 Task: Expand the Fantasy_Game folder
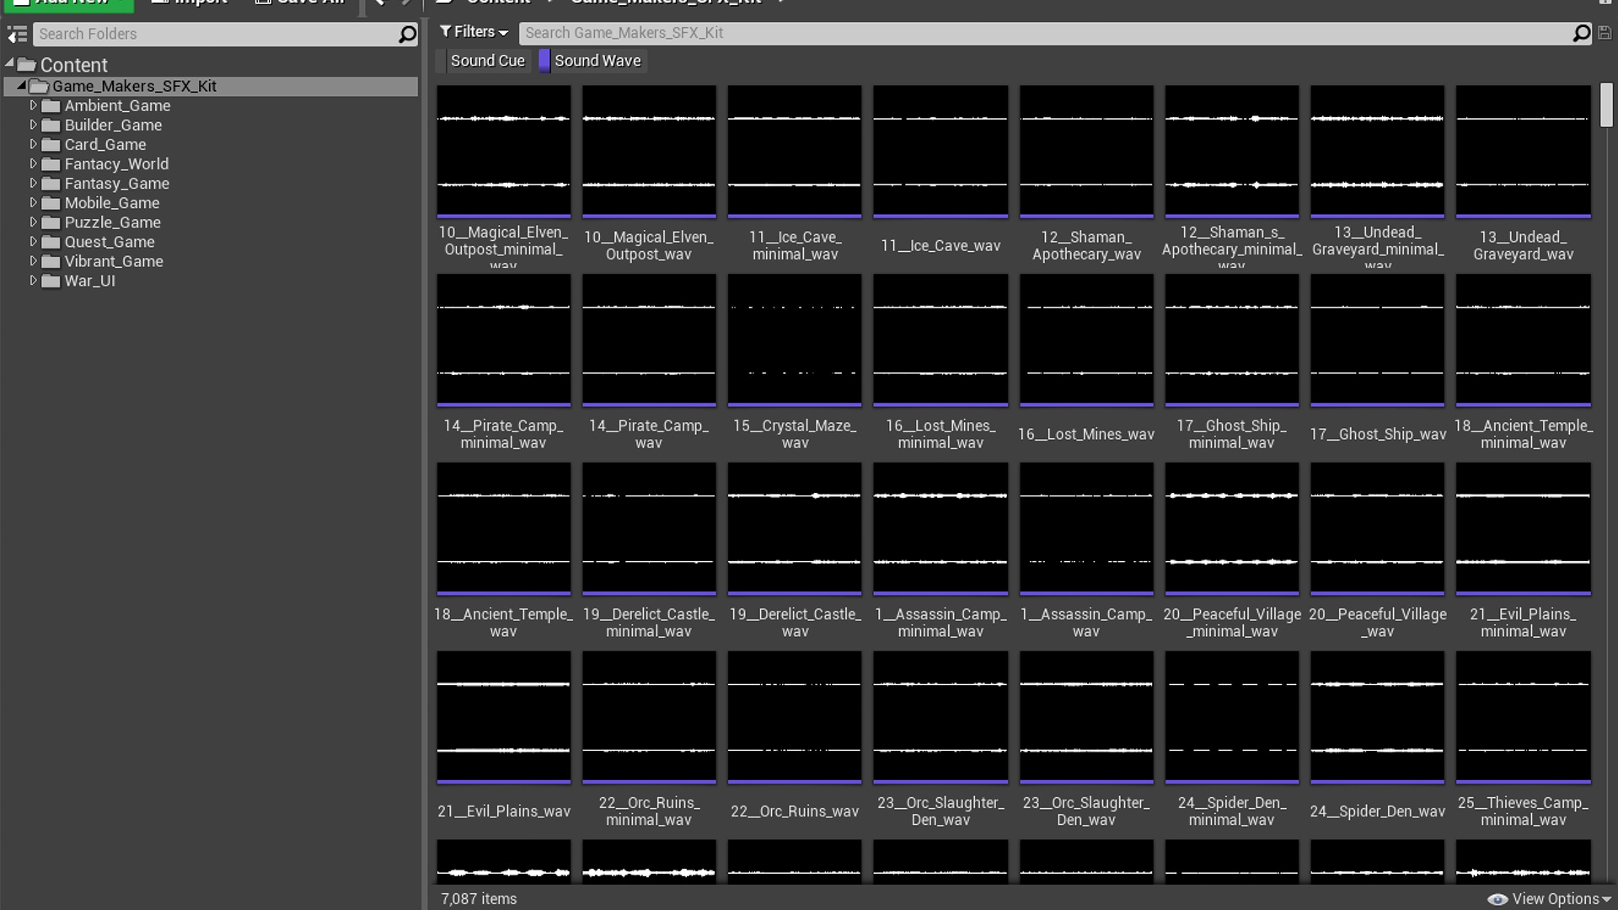coord(34,184)
